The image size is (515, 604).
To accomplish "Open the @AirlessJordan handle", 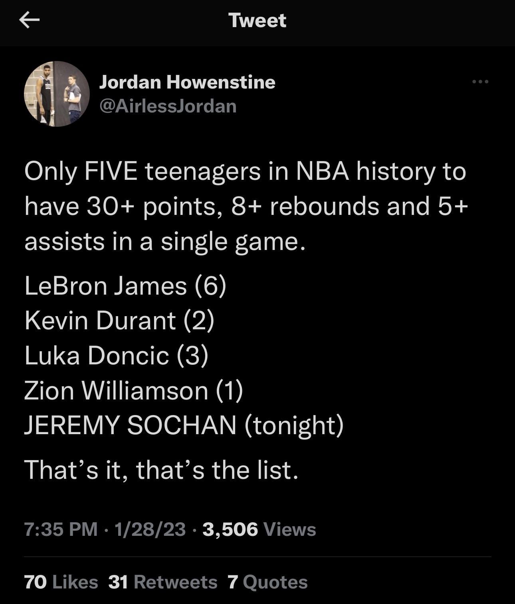I will 168,106.
